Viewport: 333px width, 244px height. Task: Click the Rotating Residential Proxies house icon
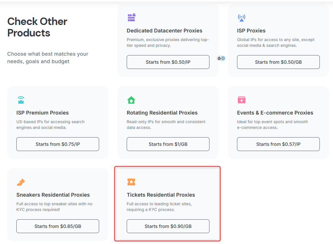[131, 100]
